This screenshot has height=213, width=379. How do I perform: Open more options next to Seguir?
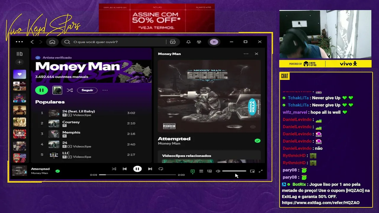(105, 90)
